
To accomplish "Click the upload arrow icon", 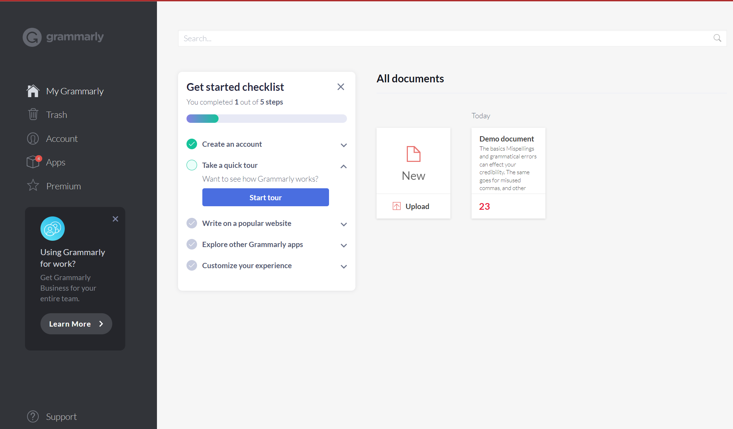I will coord(397,206).
